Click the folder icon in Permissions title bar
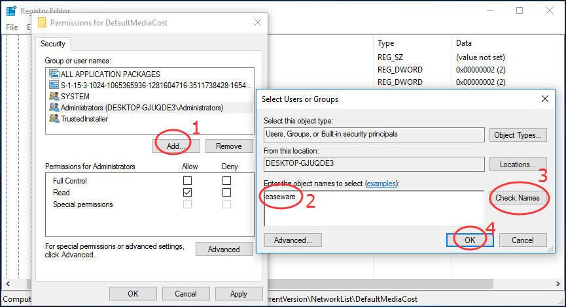This screenshot has width=566, height=307. 43,23
